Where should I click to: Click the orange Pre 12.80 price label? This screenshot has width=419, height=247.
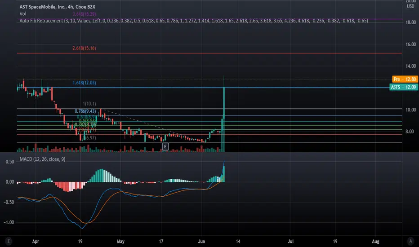coord(405,79)
